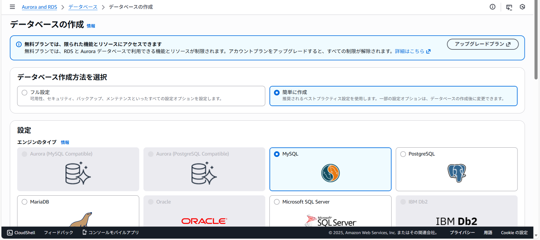
Task: Click the MySQL dolphin logo
Action: 330,173
